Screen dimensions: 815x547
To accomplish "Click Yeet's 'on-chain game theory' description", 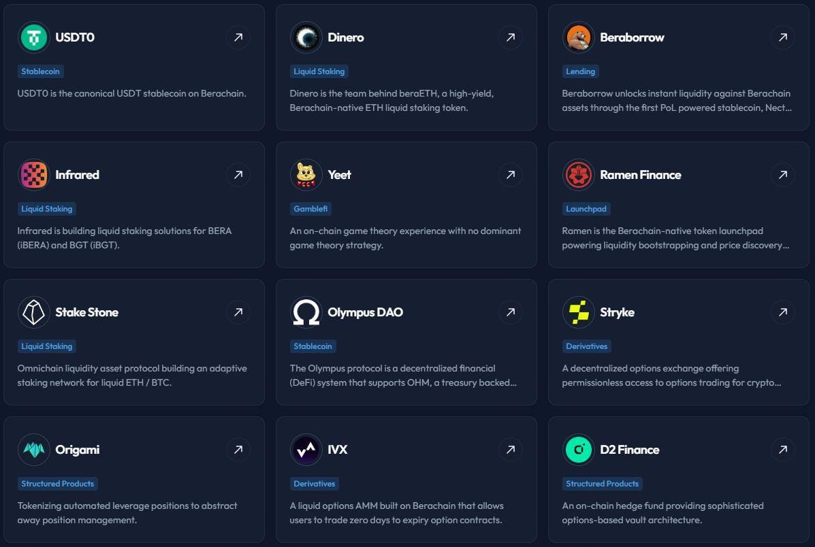I will (x=405, y=238).
